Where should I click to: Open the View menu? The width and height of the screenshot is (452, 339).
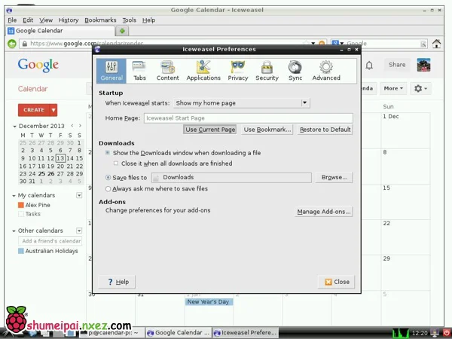(x=46, y=20)
